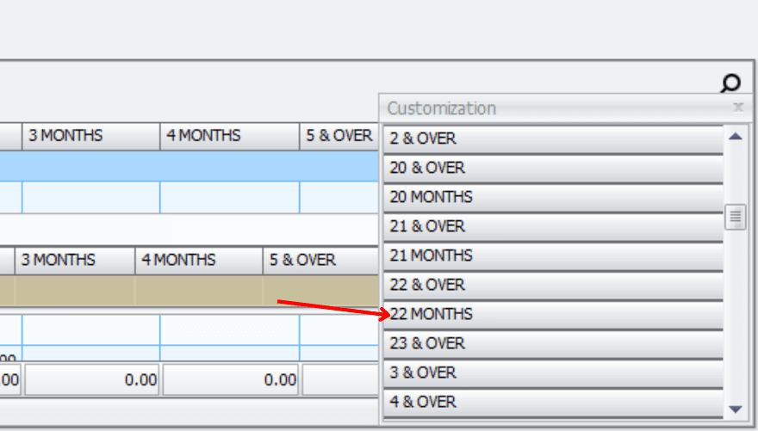Pick the "20 MONTHS" column item
The image size is (758, 431).
[x=553, y=197]
